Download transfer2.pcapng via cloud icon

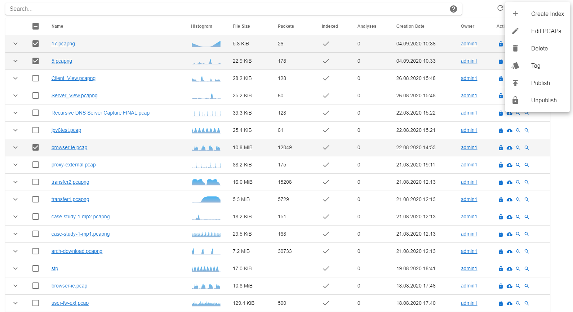[509, 182]
